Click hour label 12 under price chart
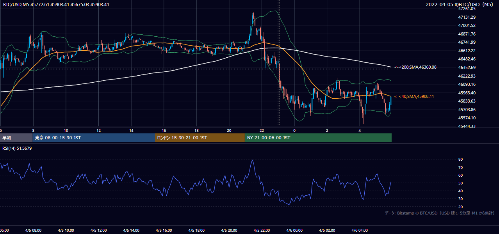The width and height of the screenshot is (499, 234). tap(99, 130)
